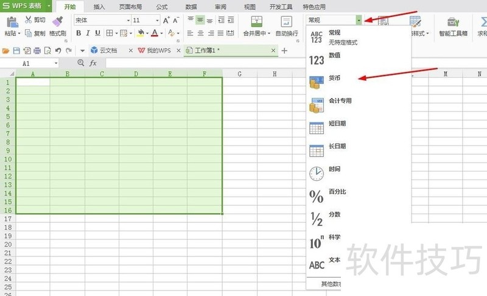The image size is (487, 296).
Task: Click the print icon in quick toolbar
Action: pyautogui.click(x=37, y=51)
